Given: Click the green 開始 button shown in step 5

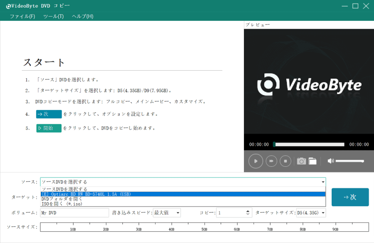Looking at the screenshot, I should pos(49,128).
